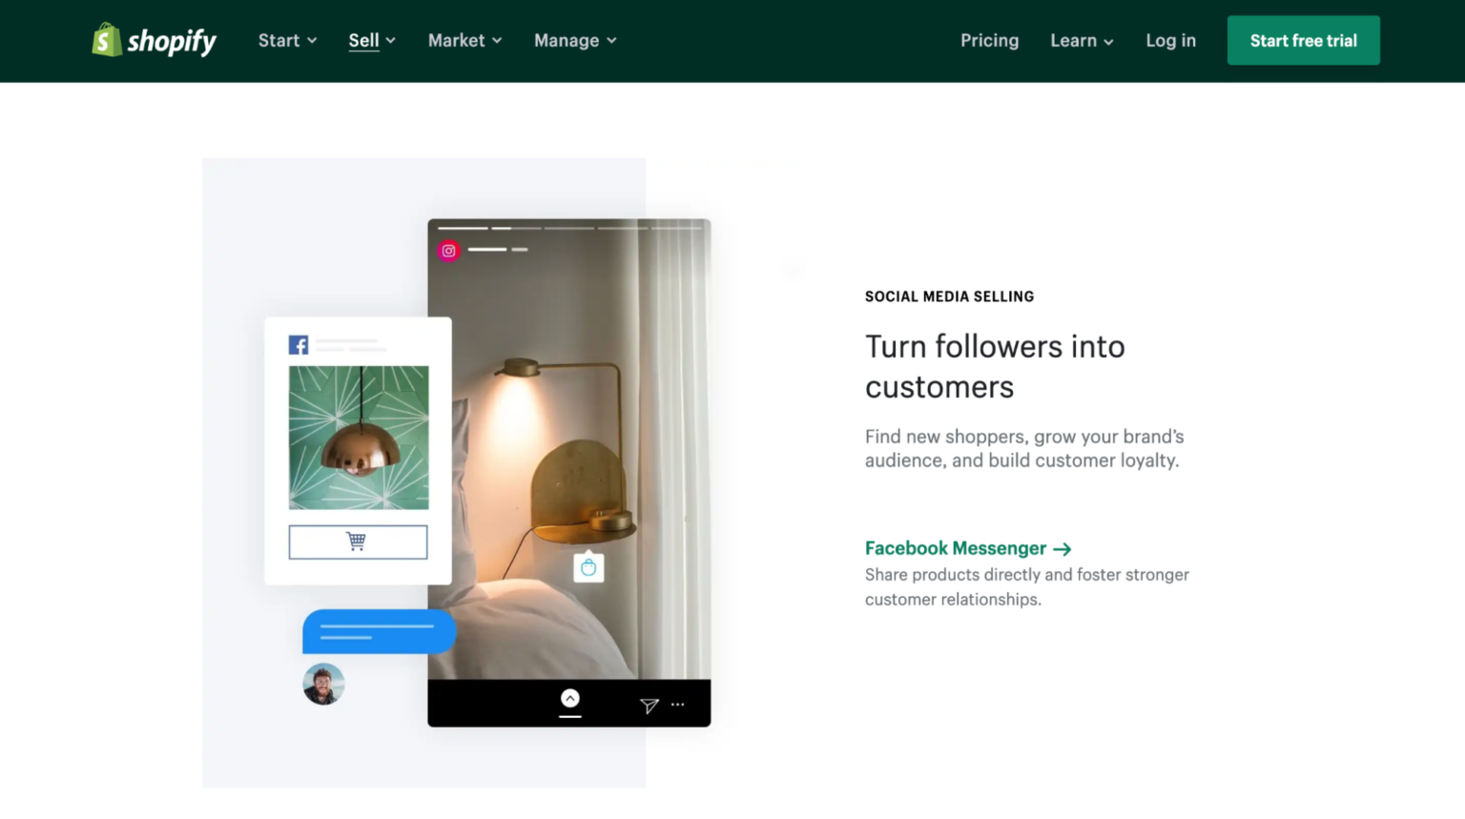Click the shopping cart icon below the lamp photo
This screenshot has width=1465, height=819.
[358, 542]
